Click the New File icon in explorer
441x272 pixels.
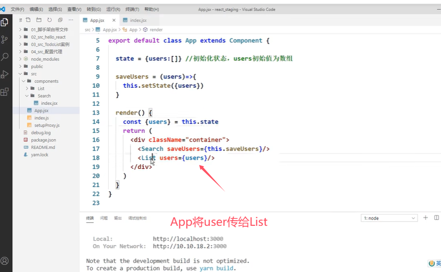[x=28, y=20]
